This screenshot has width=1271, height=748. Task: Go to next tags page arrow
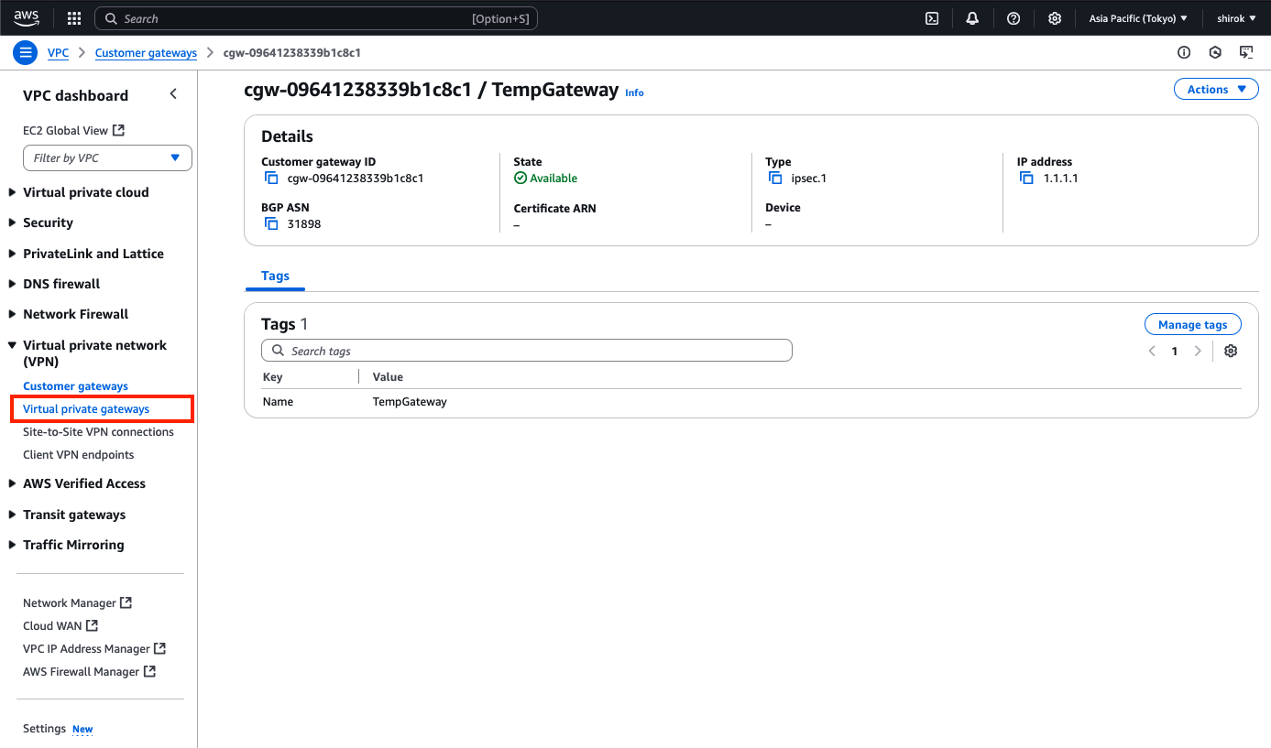[x=1198, y=351]
